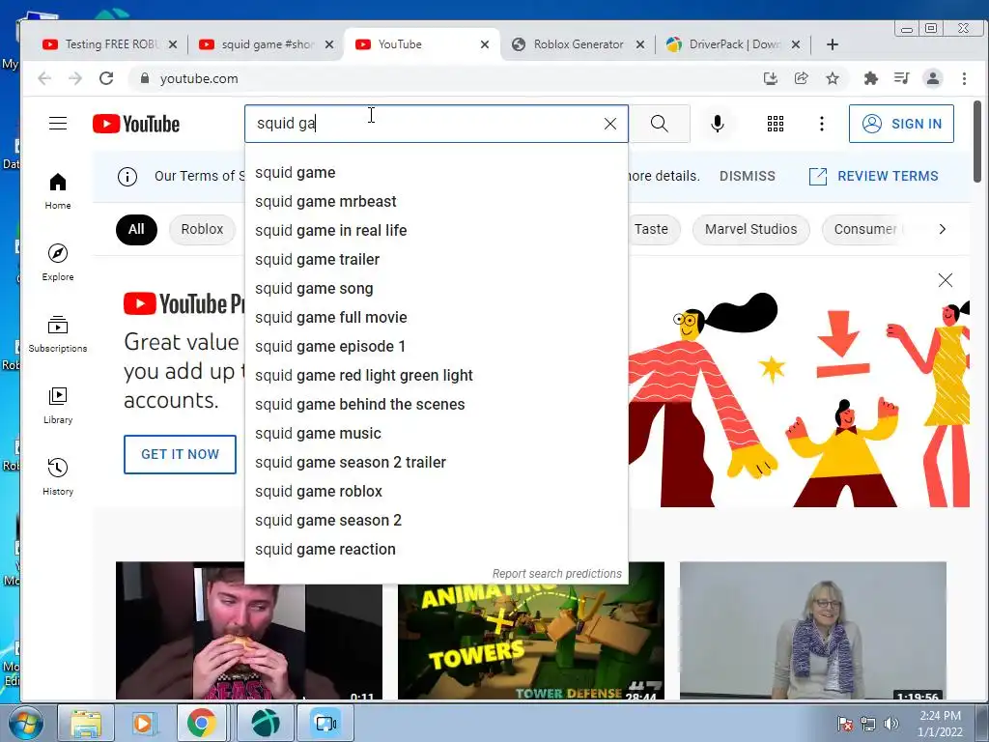Reload the page
Image resolution: width=989 pixels, height=742 pixels.
point(106,78)
